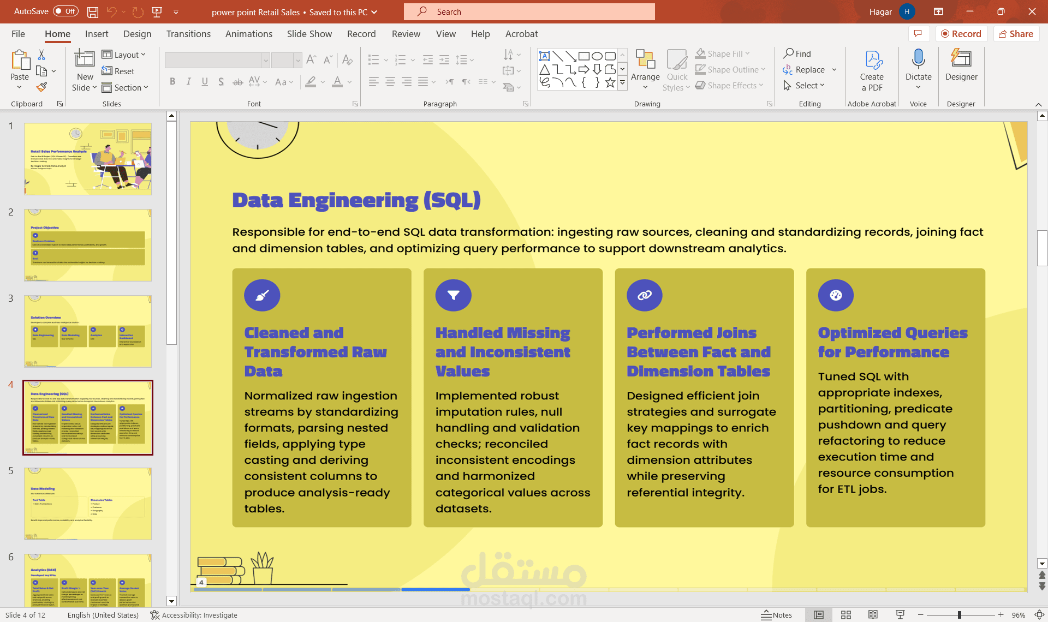Open the Slide Show tab

tap(309, 34)
